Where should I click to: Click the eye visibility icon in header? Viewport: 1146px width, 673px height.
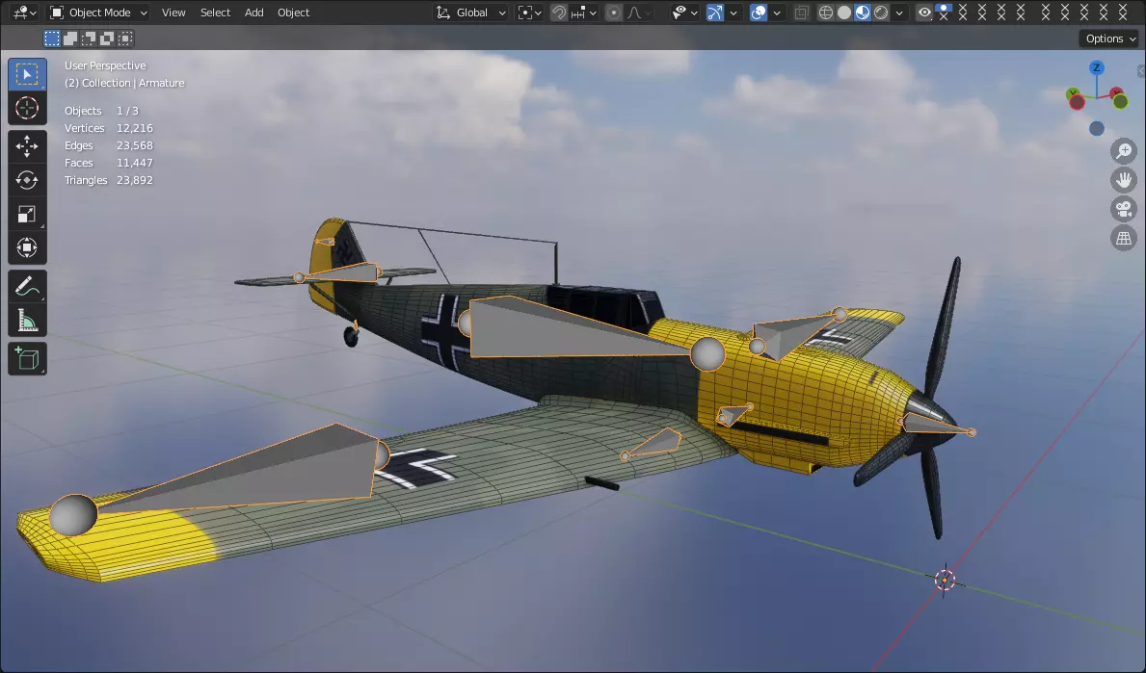[924, 13]
